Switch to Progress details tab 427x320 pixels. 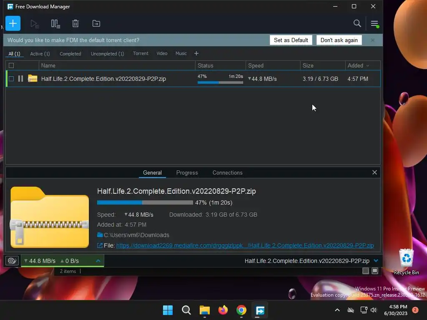coord(187,172)
